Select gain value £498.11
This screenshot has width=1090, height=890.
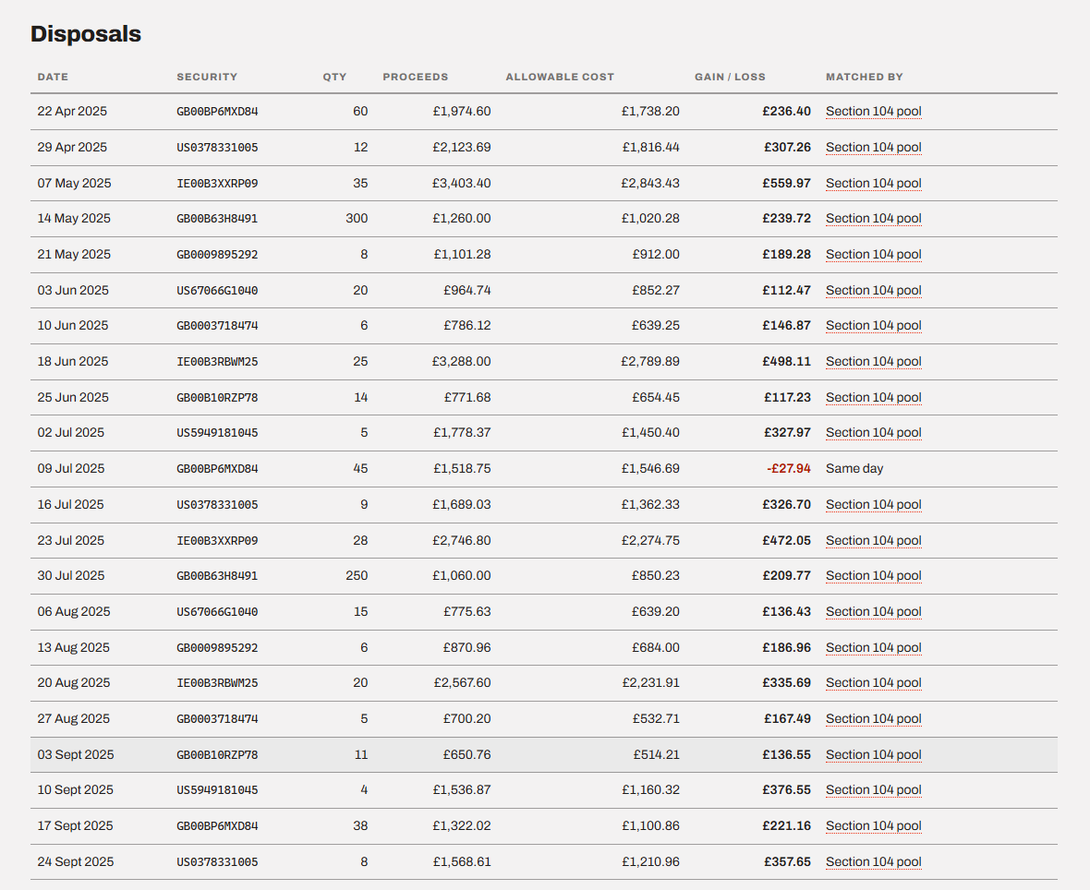click(x=787, y=361)
